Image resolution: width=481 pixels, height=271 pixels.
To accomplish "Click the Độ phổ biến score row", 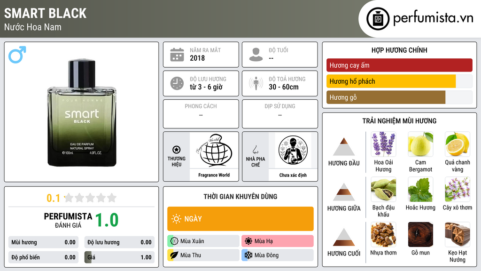I will pyautogui.click(x=44, y=257).
